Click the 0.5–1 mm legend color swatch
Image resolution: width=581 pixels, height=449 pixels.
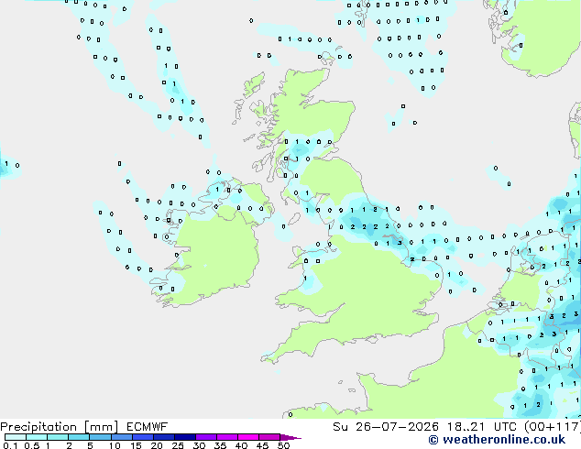(37, 437)
